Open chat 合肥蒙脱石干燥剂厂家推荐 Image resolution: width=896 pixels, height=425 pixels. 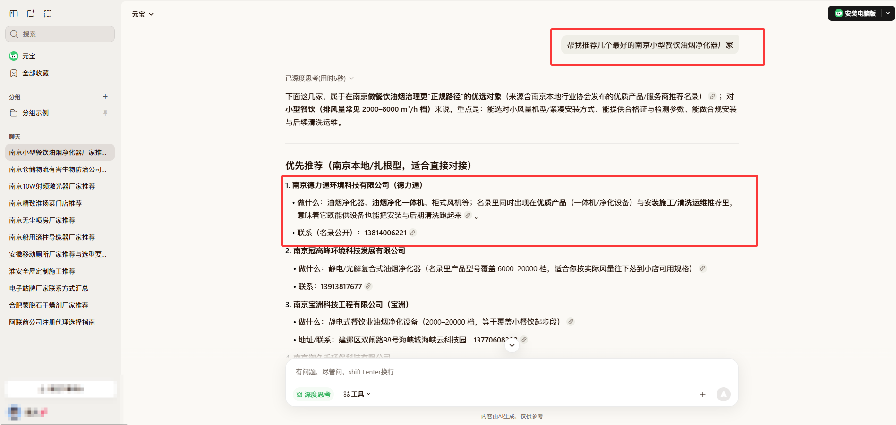point(60,305)
